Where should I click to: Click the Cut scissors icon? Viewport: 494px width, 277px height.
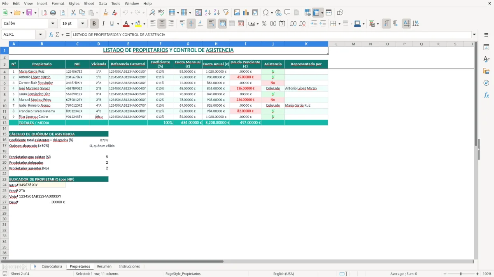tap(73, 13)
